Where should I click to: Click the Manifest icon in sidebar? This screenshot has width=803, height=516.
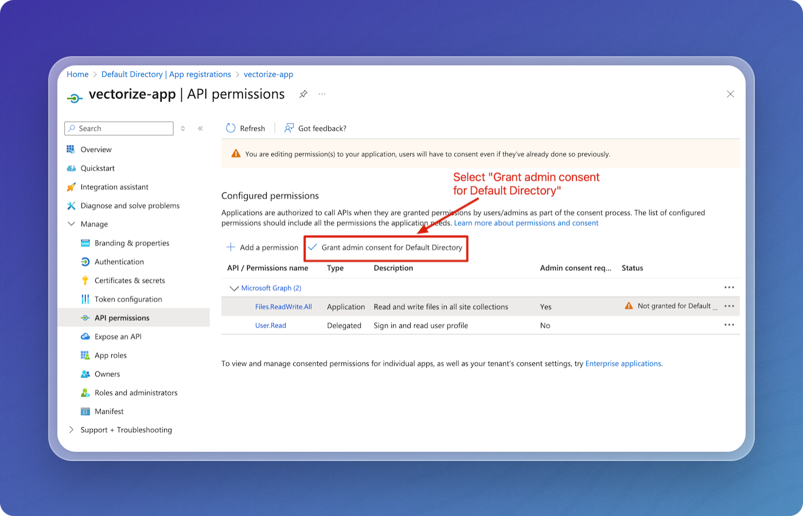[85, 412]
